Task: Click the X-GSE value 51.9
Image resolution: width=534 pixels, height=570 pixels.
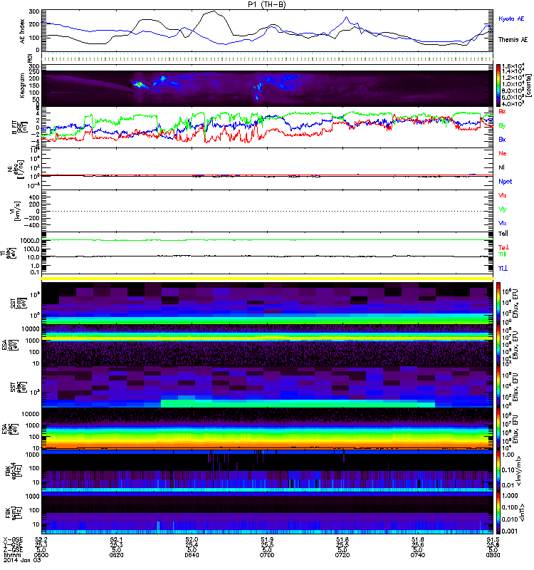Action: tap(267, 539)
